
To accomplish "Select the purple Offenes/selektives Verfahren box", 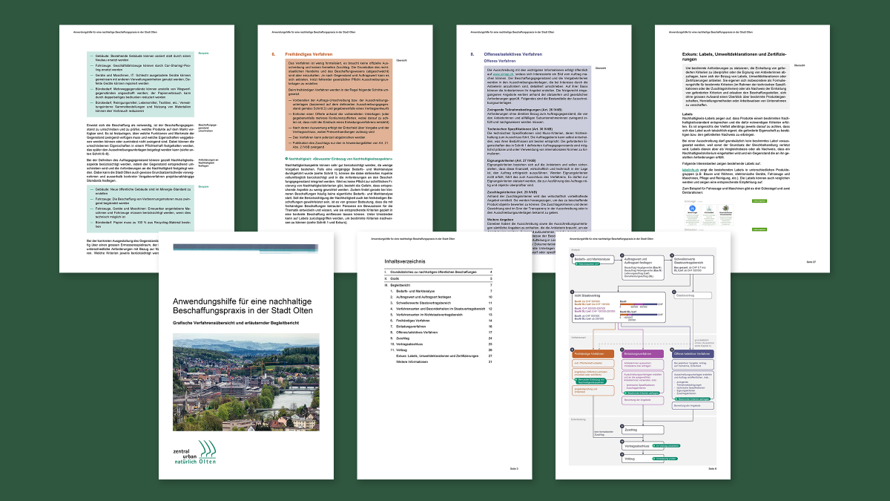I will (x=692, y=354).
